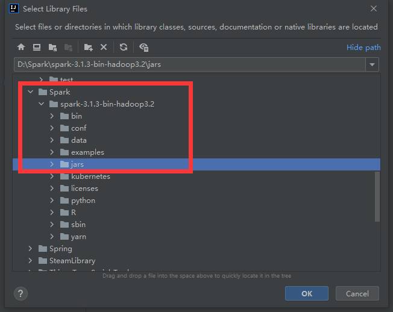Confirm selection with the OK button
Screen dimensions: 393x312
(x=307, y=293)
